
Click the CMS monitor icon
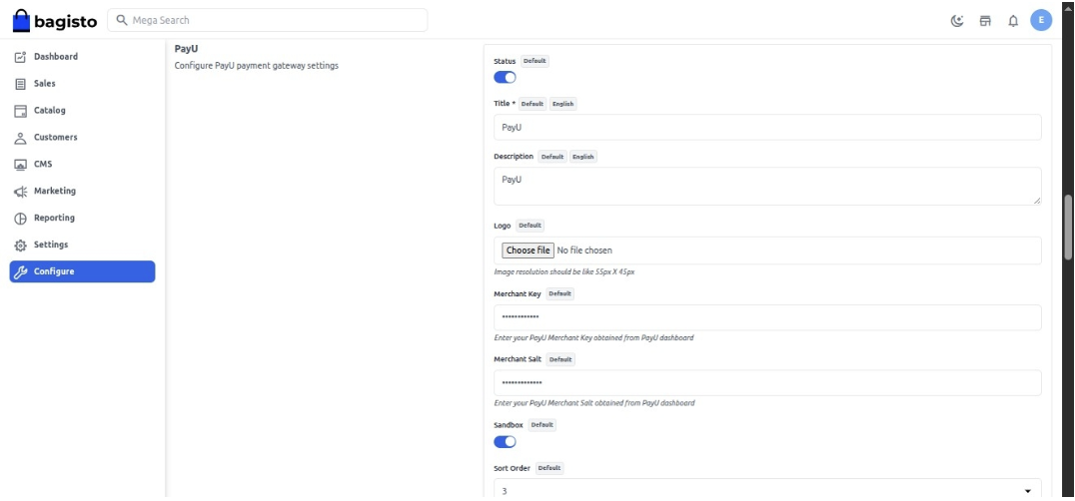click(21, 165)
